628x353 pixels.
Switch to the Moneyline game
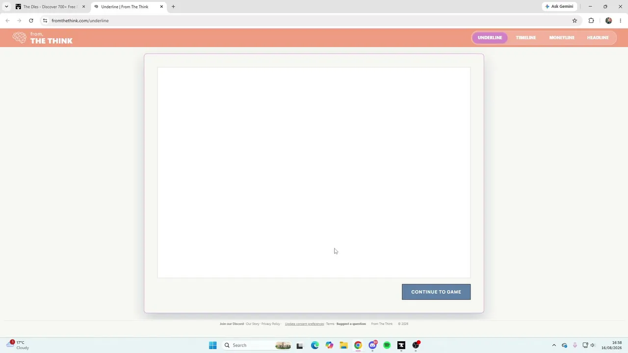(x=562, y=38)
